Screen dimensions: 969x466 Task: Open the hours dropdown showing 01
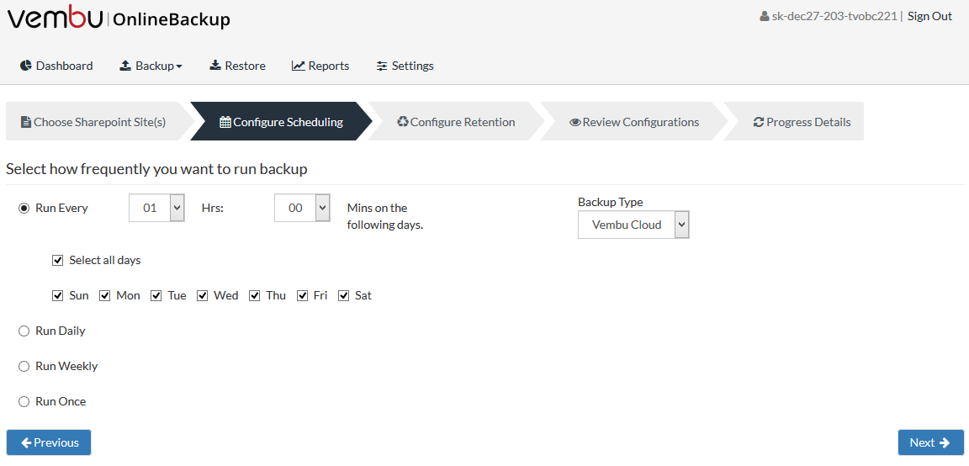tap(157, 209)
